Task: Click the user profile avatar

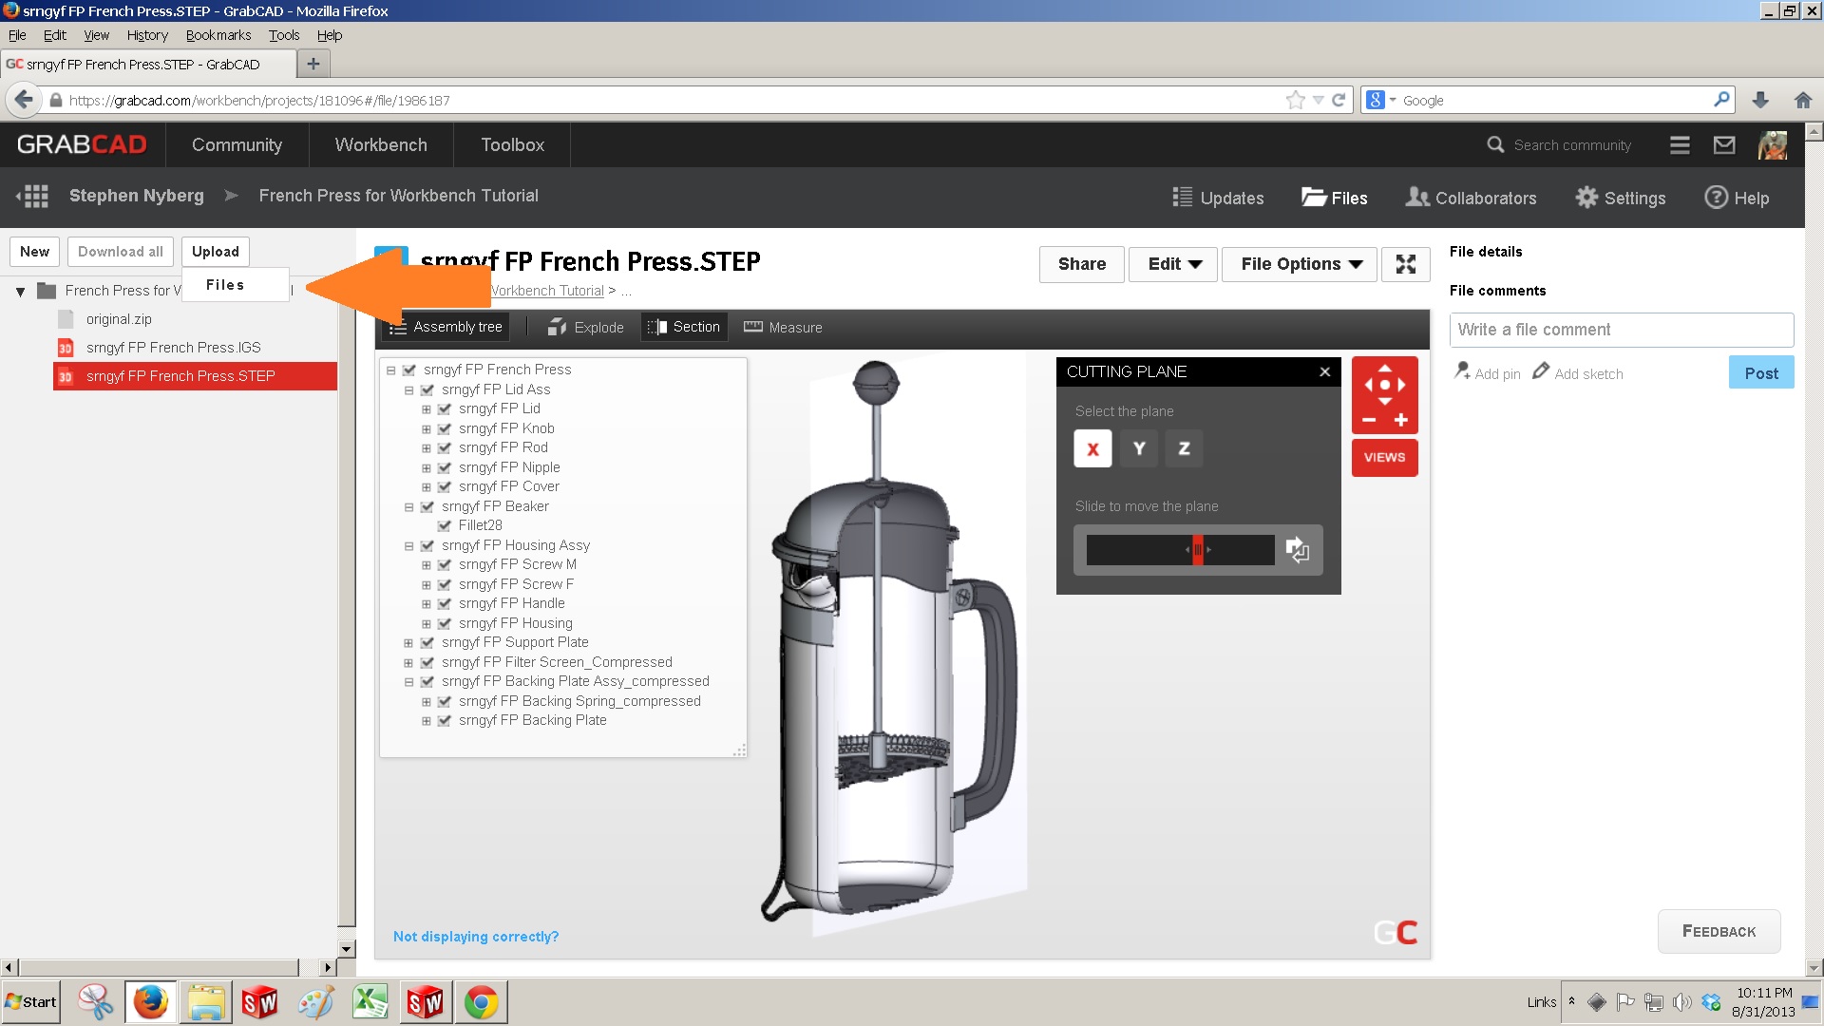Action: 1773,145
